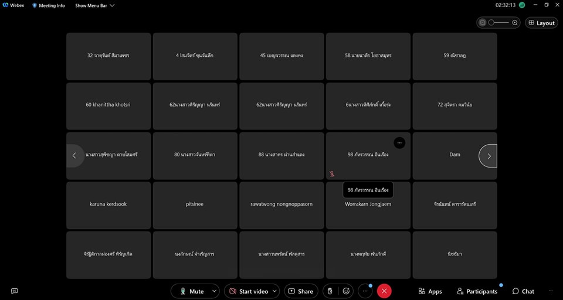Open panel options ellipsis right of Chat

(x=551, y=291)
